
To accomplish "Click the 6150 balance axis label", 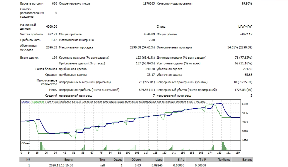I will pos(245,104).
